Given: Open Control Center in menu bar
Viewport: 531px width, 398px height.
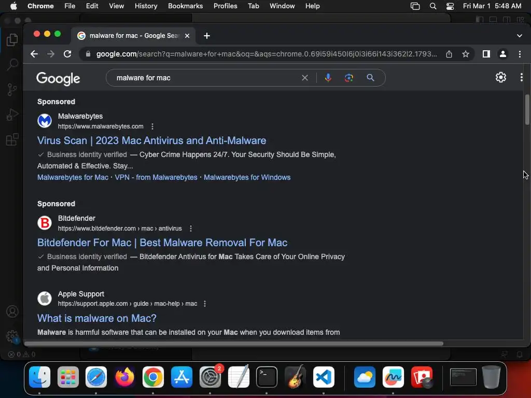Looking at the screenshot, I should pyautogui.click(x=450, y=6).
